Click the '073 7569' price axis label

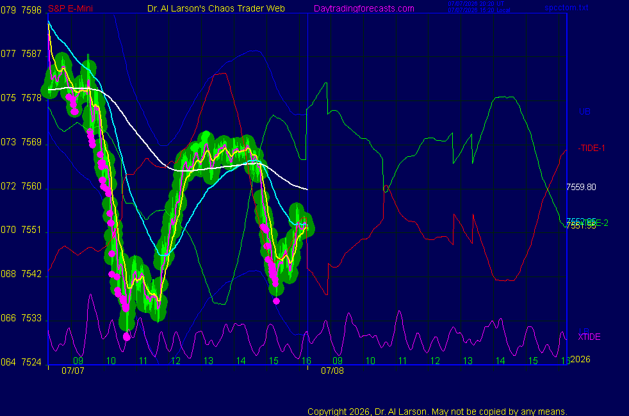[21, 142]
